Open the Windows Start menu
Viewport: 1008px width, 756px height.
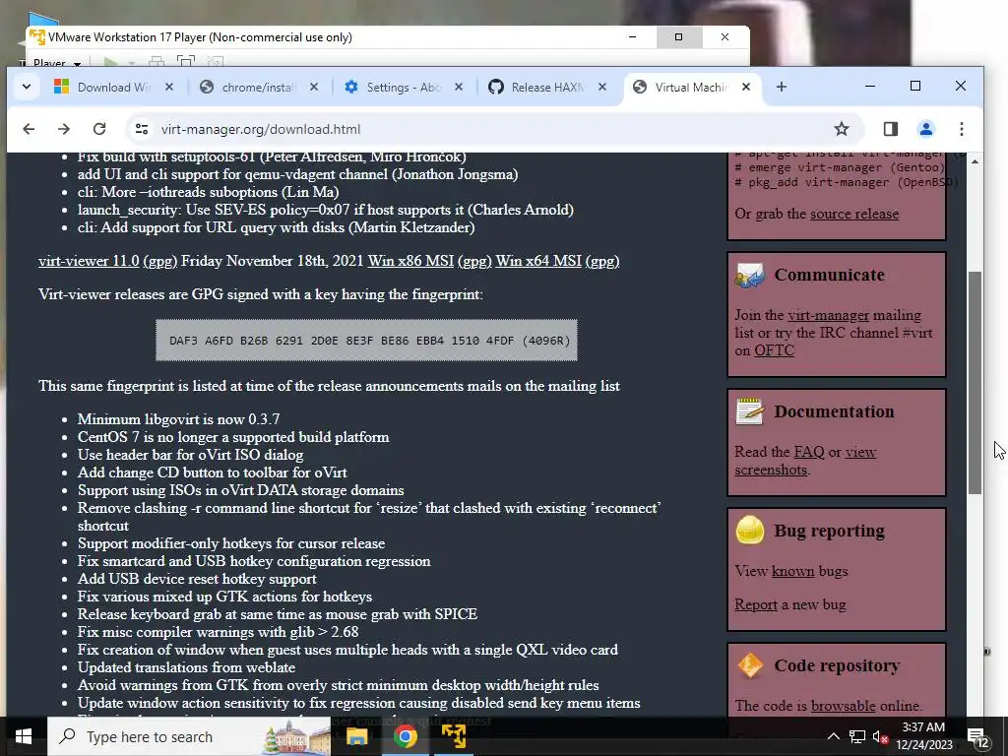(x=24, y=736)
